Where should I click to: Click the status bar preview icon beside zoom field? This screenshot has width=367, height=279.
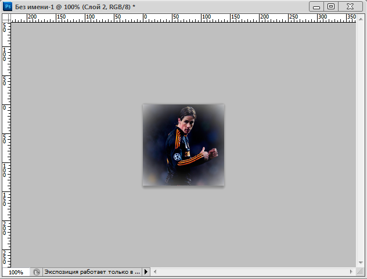click(37, 272)
